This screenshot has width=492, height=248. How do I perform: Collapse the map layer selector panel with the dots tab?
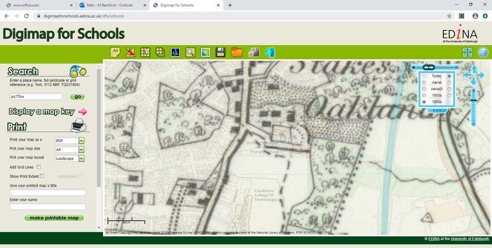click(437, 110)
